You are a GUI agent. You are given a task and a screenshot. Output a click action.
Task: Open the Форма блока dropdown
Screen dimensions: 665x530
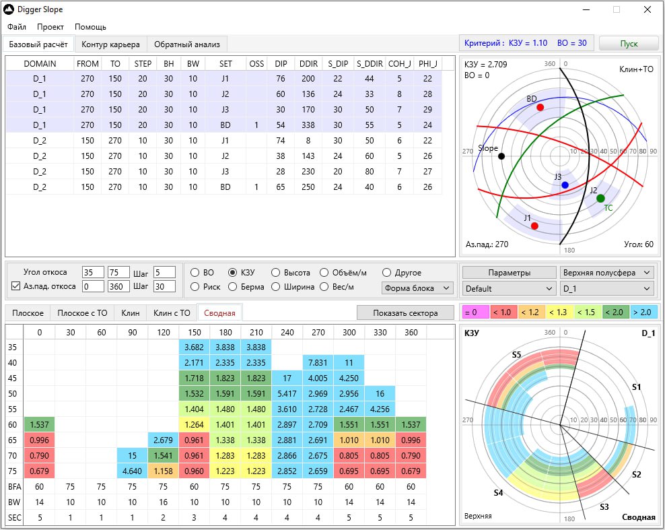tap(417, 288)
